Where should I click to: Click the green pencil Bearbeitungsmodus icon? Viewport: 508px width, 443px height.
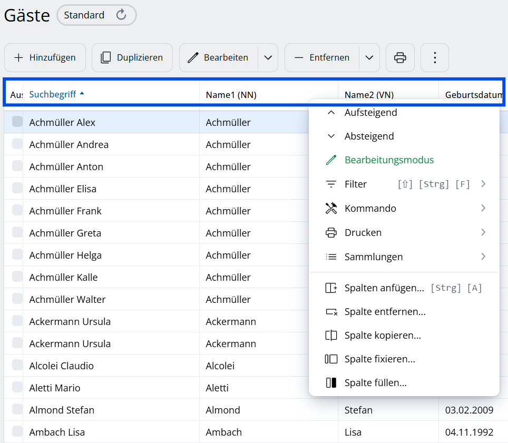point(331,160)
